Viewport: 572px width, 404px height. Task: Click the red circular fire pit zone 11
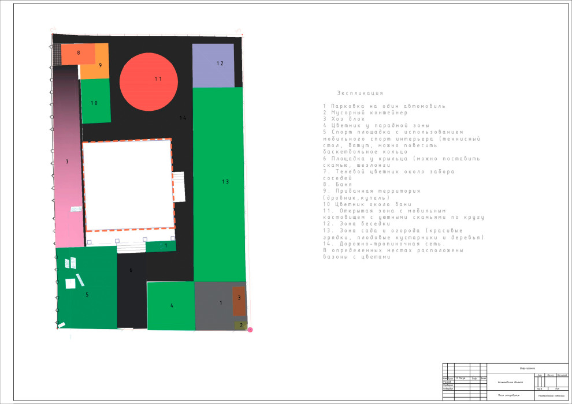pyautogui.click(x=148, y=81)
